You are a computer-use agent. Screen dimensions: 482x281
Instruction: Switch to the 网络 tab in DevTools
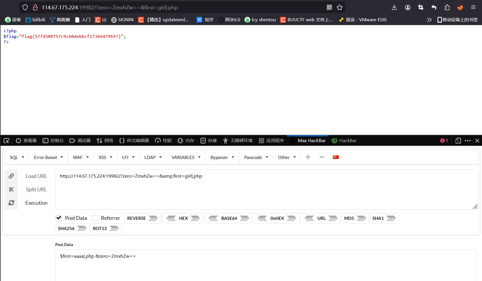pos(105,141)
